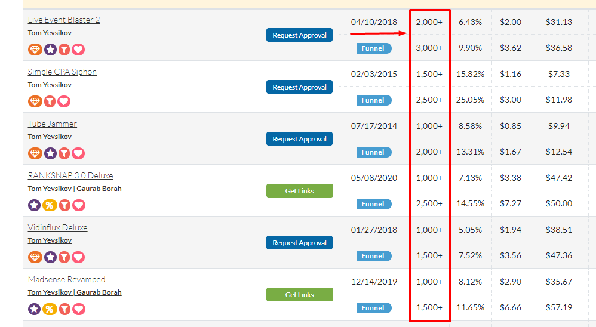The image size is (596, 327).
Task: Select launch date 05/08/2020
Action: pos(374,178)
